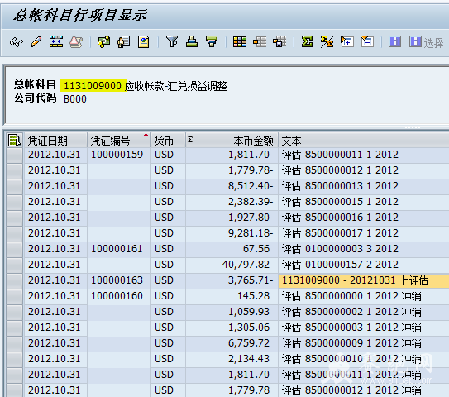
Task: Click the sort ascending icon
Action: (192, 42)
